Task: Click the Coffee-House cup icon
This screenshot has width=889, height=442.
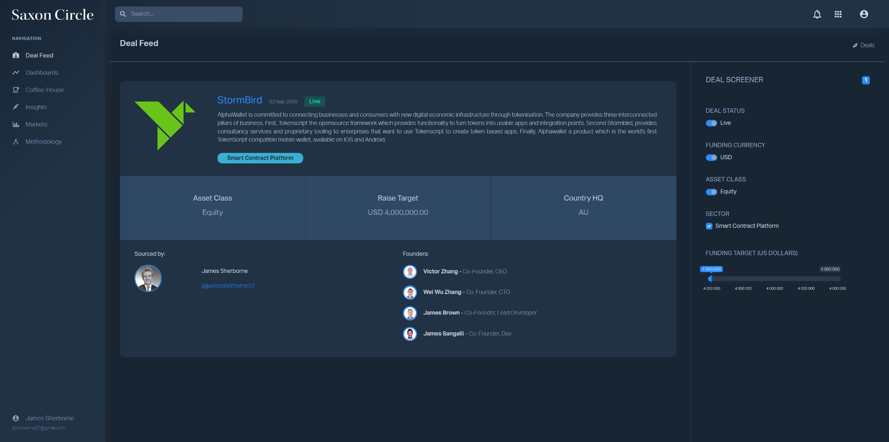Action: (16, 90)
